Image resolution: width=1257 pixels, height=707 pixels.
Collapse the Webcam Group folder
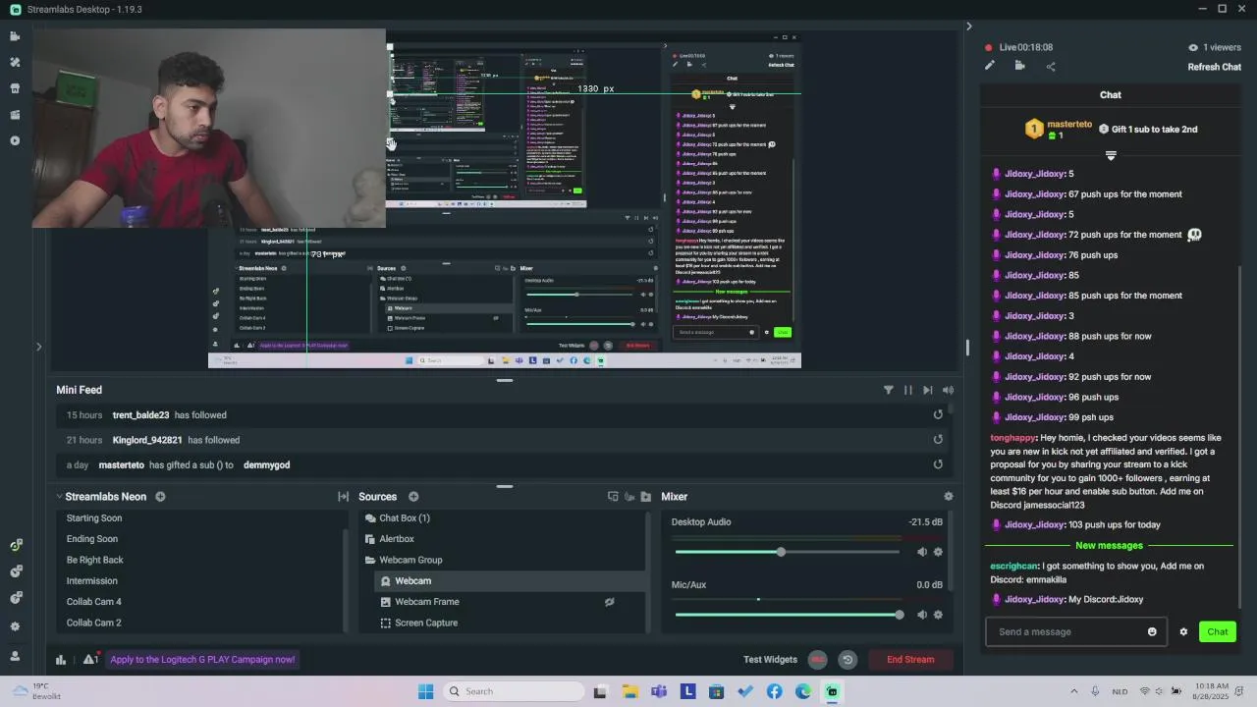pos(370,560)
